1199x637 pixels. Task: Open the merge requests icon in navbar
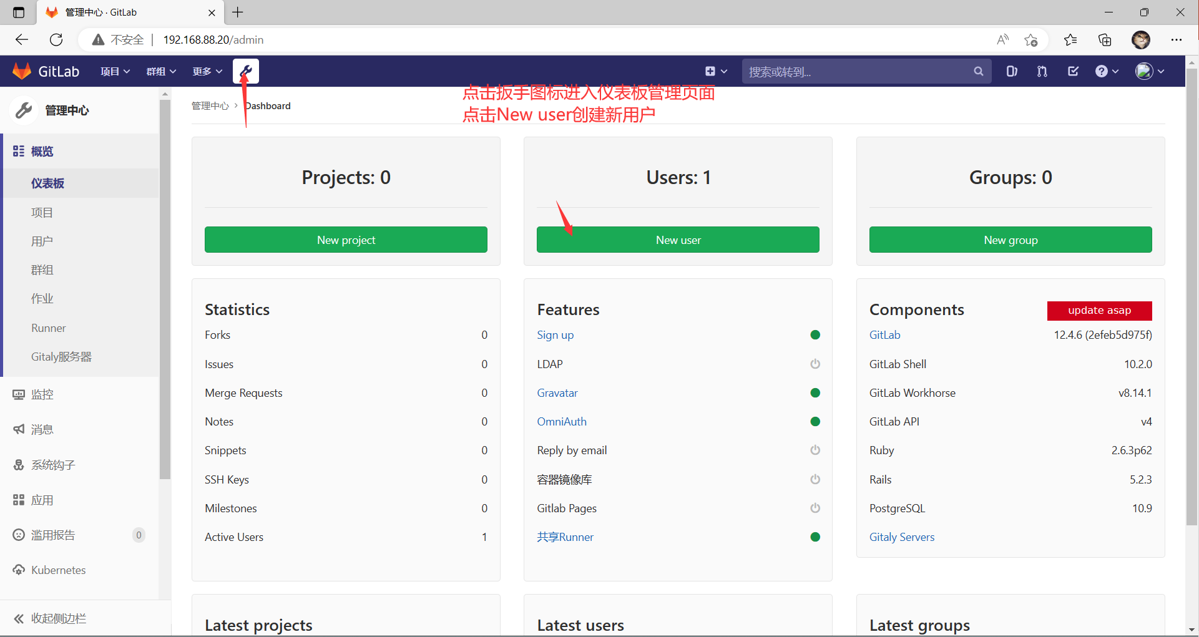point(1042,71)
